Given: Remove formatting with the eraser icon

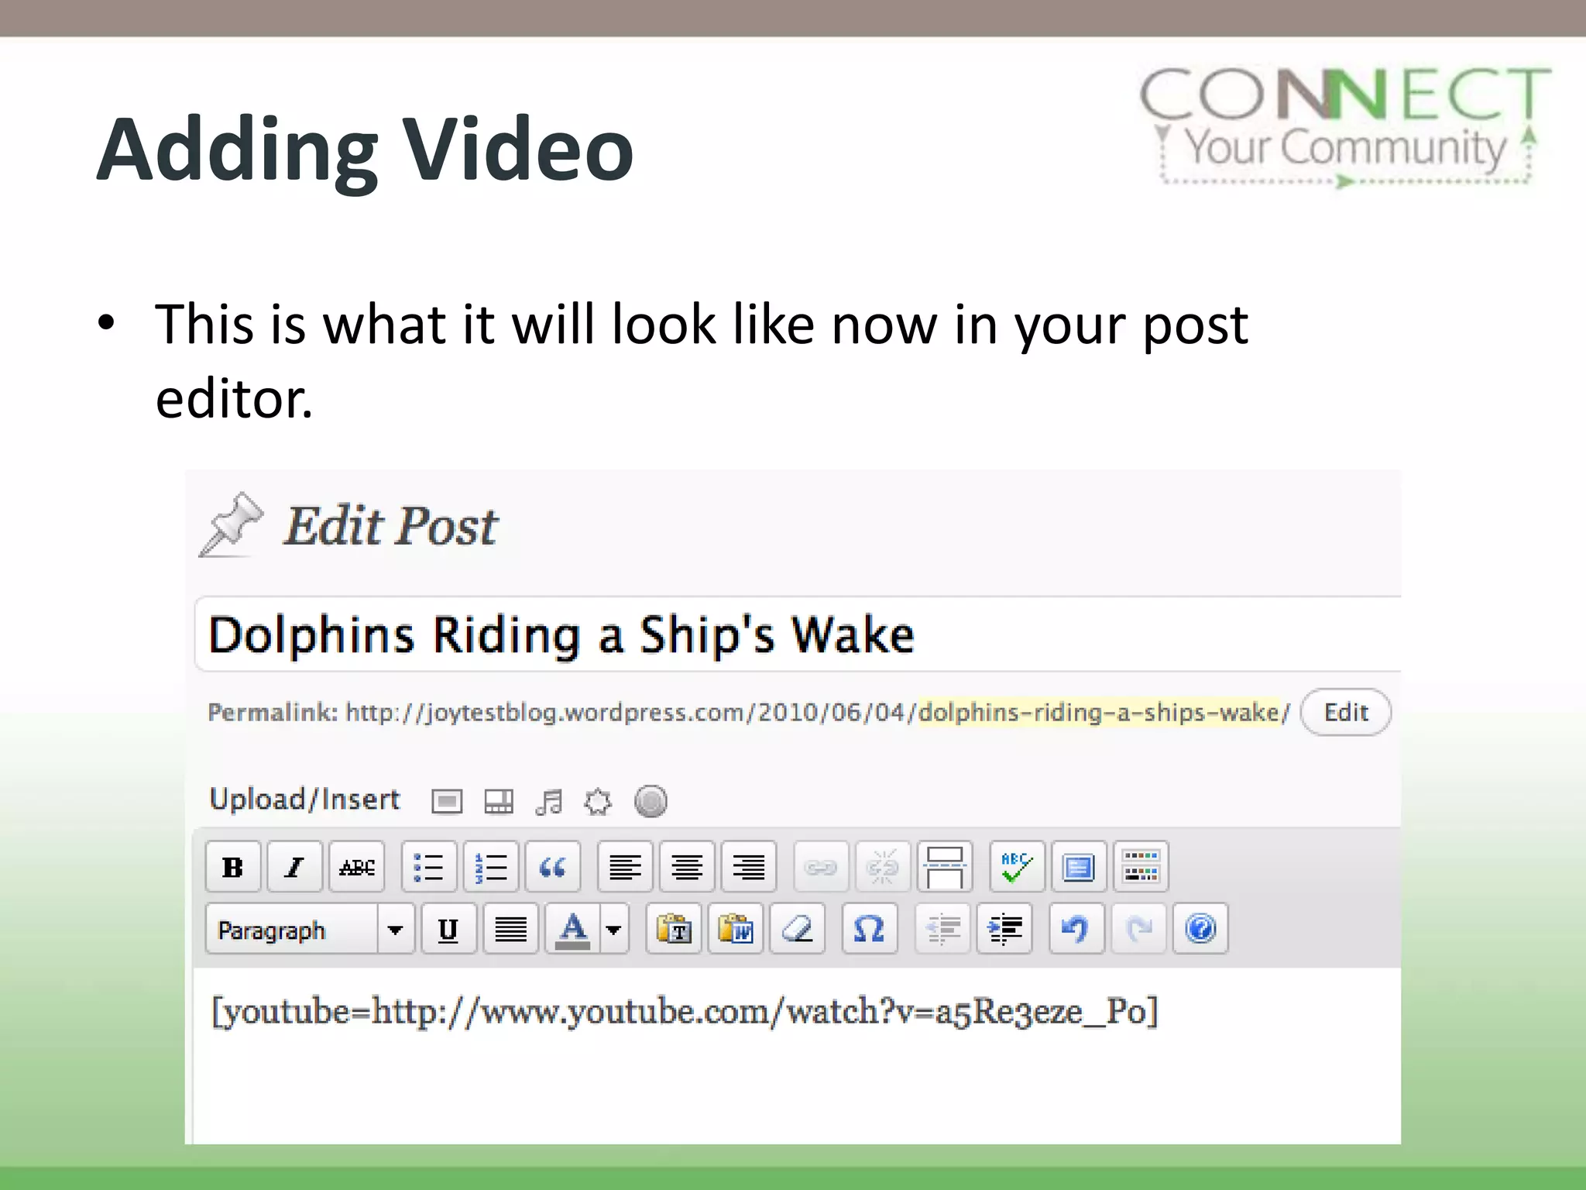Looking at the screenshot, I should (798, 929).
